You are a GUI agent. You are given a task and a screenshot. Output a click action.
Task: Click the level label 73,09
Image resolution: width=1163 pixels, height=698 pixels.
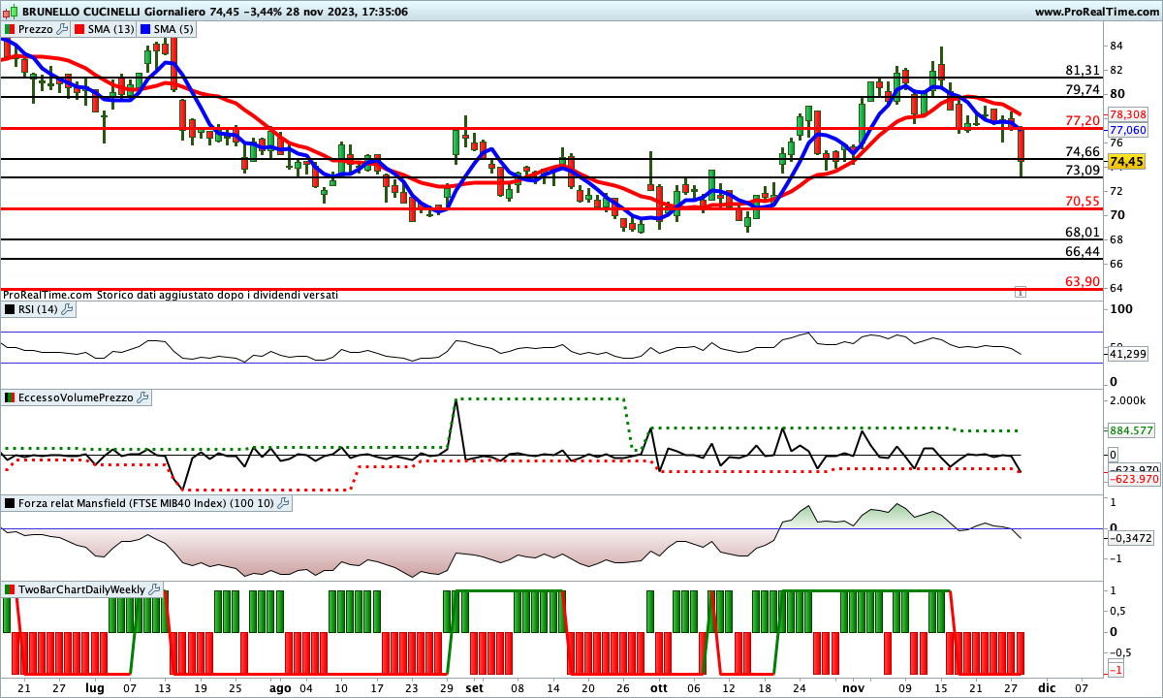pos(1083,170)
